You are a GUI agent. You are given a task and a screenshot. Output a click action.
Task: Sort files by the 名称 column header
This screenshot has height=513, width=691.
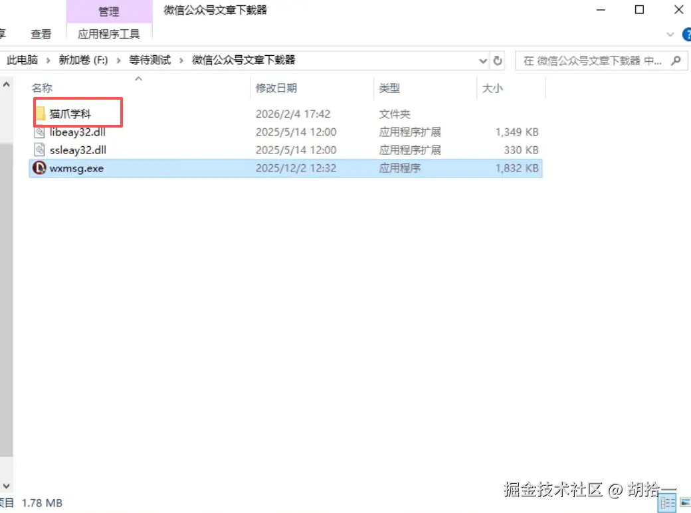pyautogui.click(x=42, y=88)
